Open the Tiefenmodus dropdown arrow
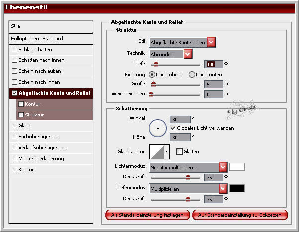This screenshot has height=232, width=299. [x=223, y=189]
